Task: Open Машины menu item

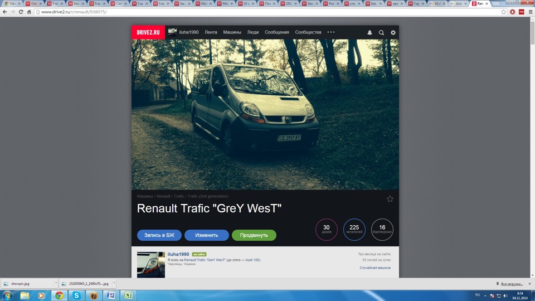Action: coord(232,32)
